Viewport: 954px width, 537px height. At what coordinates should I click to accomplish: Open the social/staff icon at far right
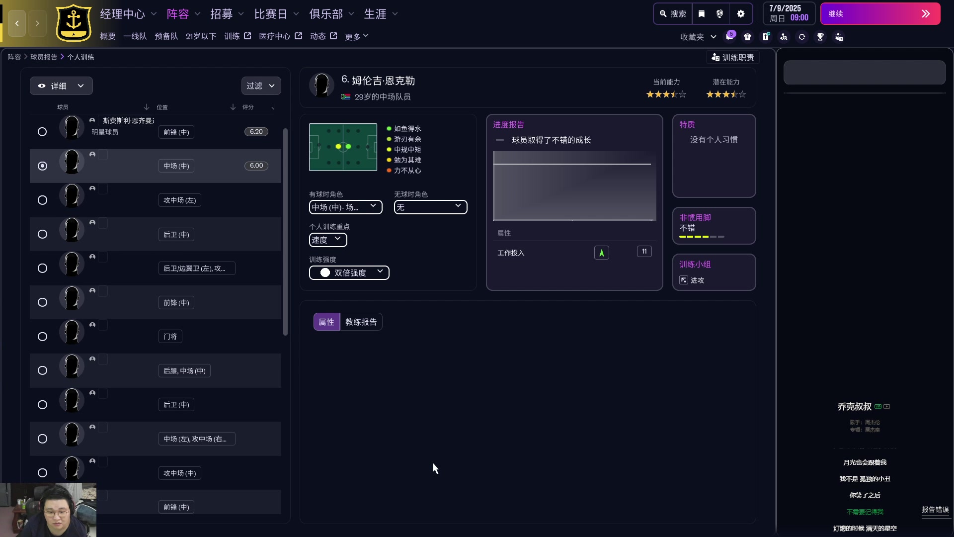839,36
